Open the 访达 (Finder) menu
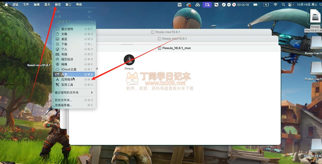Screen dimensions: 322x164 (x=16, y=4)
